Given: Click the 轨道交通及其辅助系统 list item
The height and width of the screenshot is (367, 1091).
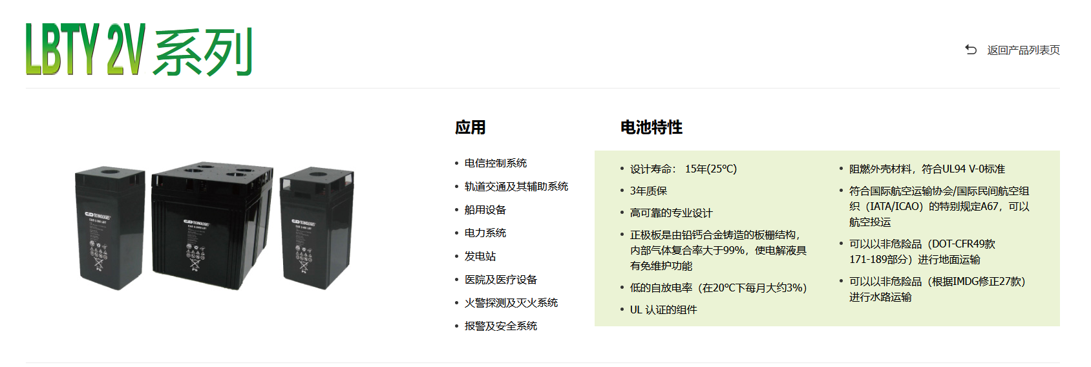Looking at the screenshot, I should (x=516, y=186).
